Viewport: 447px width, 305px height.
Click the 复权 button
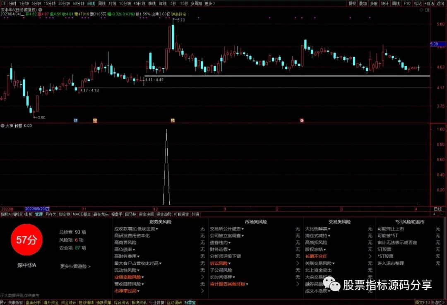tap(352, 3)
